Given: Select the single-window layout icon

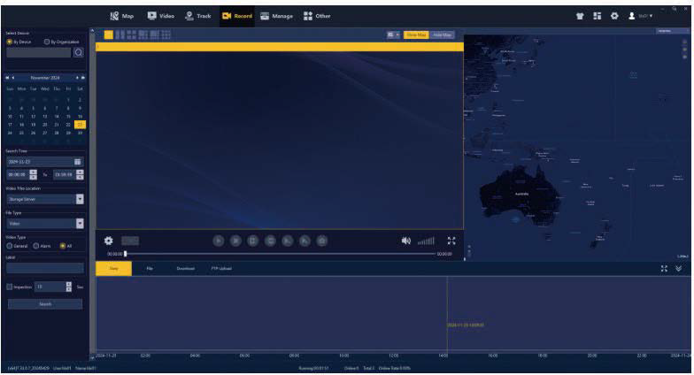Looking at the screenshot, I should click(109, 34).
